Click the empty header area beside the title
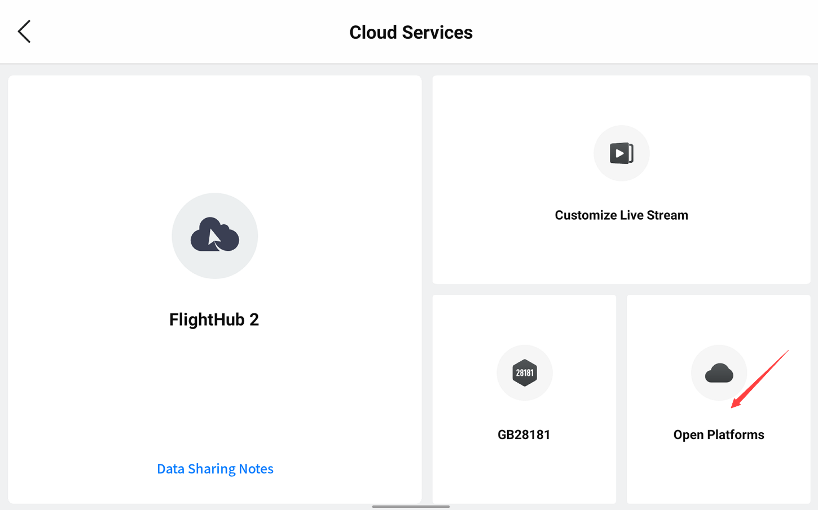Screen dimensions: 818x510 pyautogui.click(x=621, y=32)
